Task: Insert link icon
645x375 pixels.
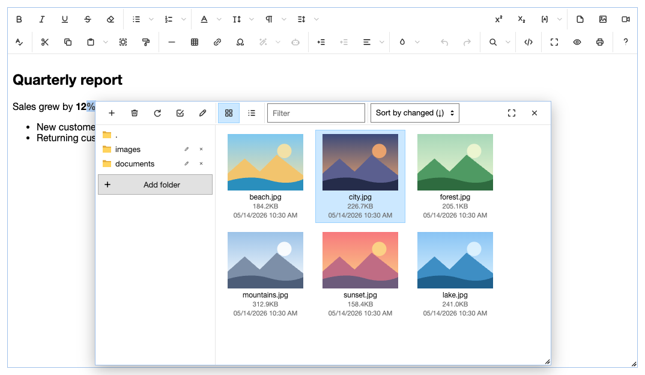Action: [x=217, y=42]
